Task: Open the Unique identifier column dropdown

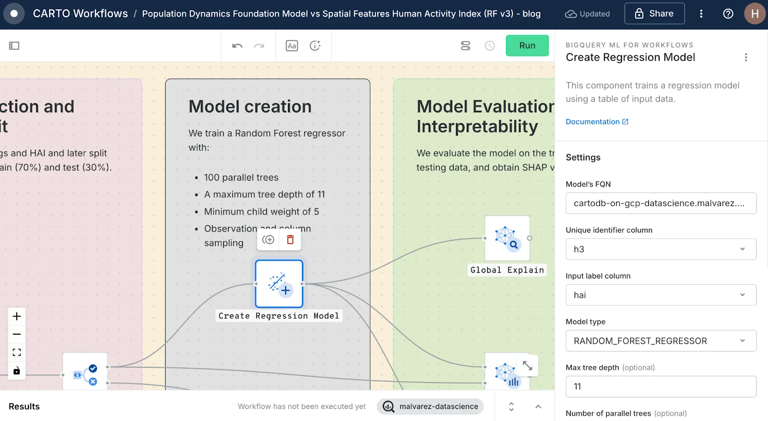Action: 660,249
